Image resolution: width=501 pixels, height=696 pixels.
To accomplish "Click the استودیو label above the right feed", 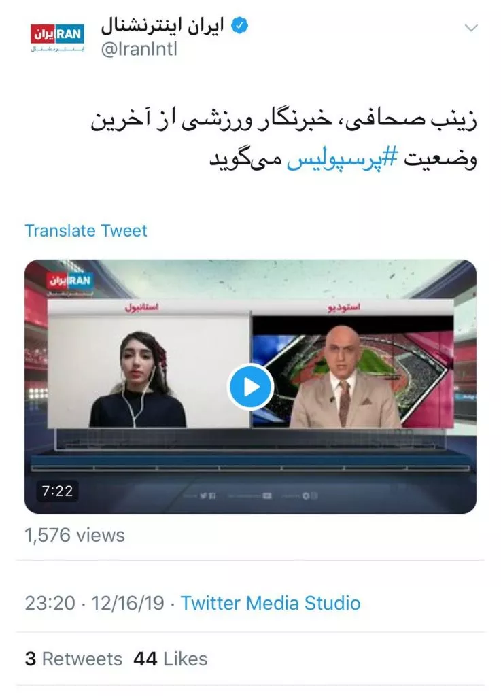I will pos(345,308).
